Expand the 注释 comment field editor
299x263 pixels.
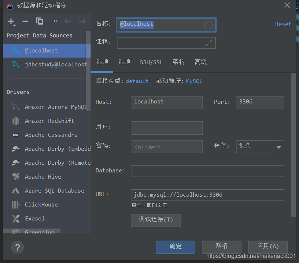209,43
